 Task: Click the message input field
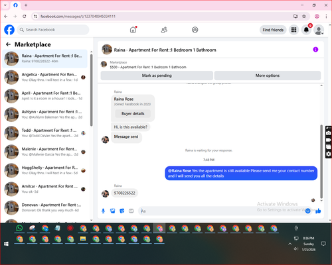tap(221, 211)
